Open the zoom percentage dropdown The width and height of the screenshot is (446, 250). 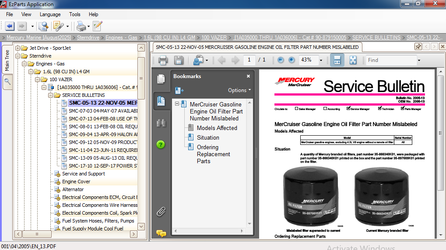click(x=321, y=60)
